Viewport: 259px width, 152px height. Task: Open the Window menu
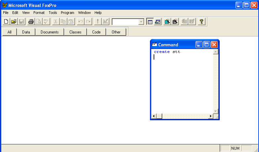point(85,13)
